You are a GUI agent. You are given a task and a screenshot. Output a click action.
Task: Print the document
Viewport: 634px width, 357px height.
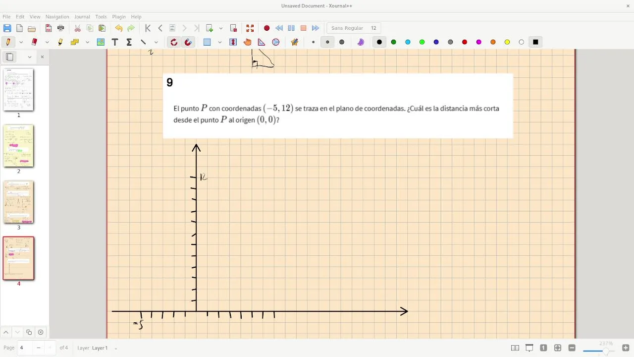[x=61, y=28]
